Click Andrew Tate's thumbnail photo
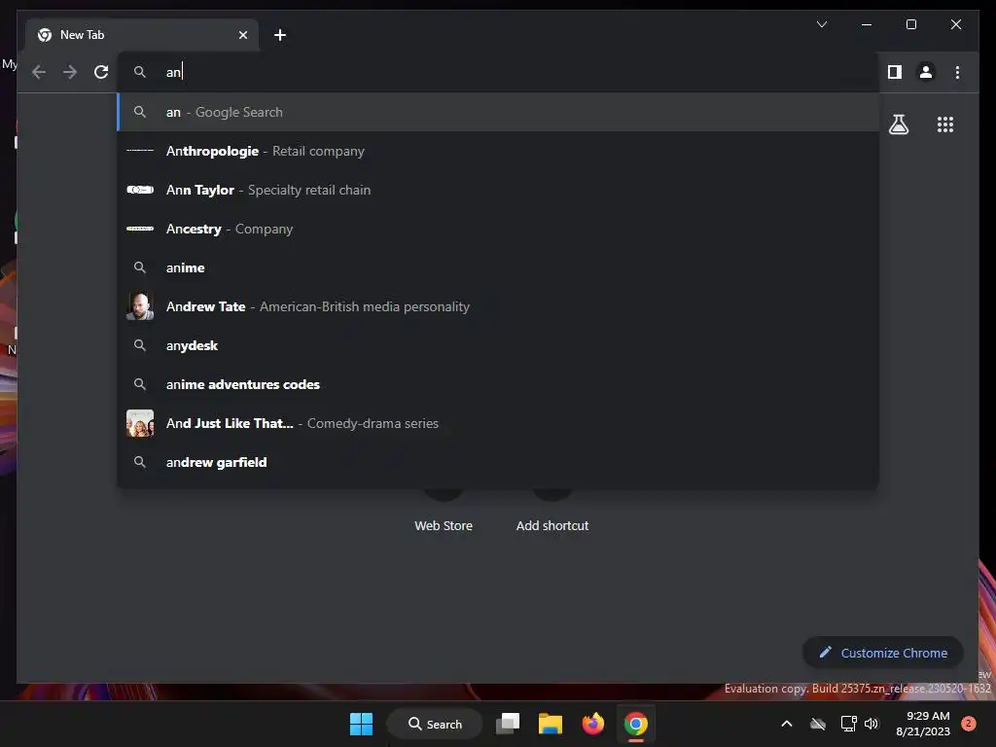The width and height of the screenshot is (996, 747). (140, 306)
